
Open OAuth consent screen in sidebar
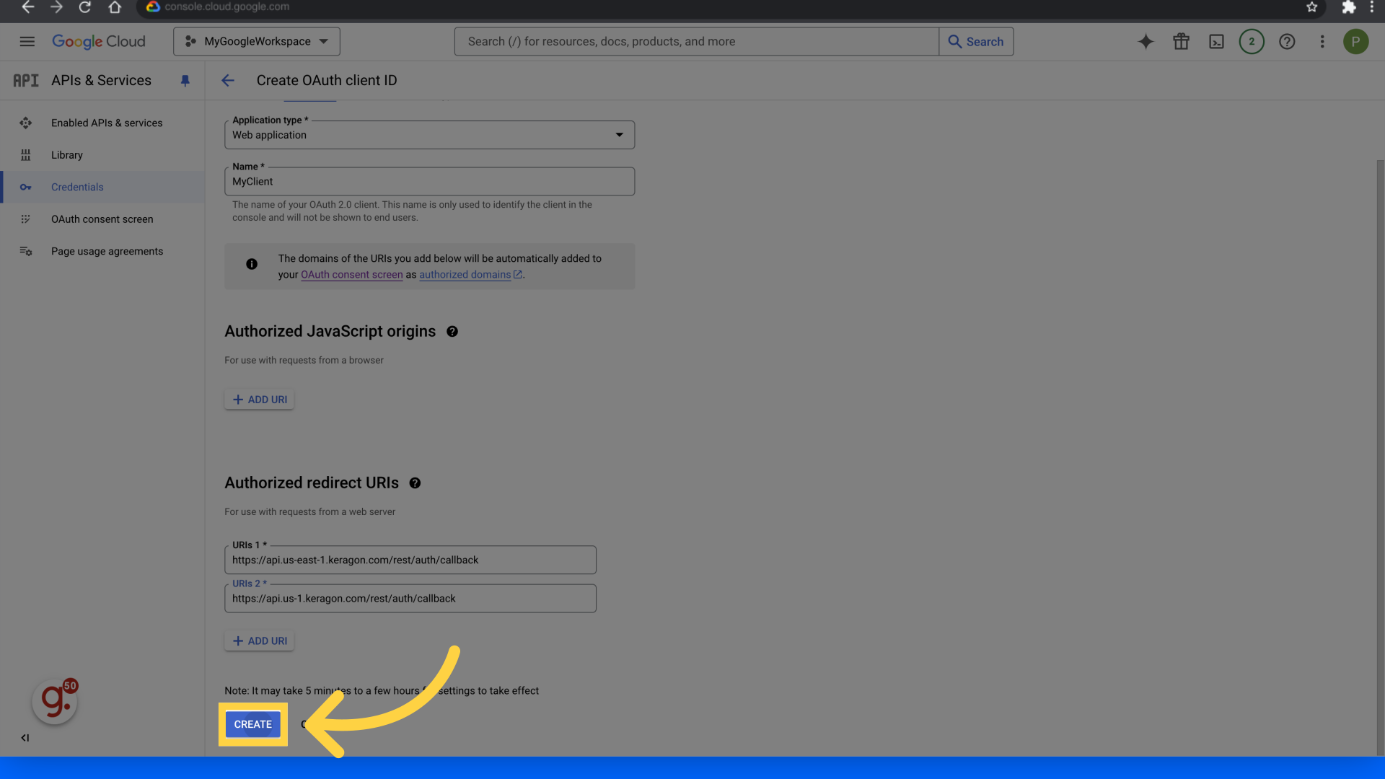[102, 219]
